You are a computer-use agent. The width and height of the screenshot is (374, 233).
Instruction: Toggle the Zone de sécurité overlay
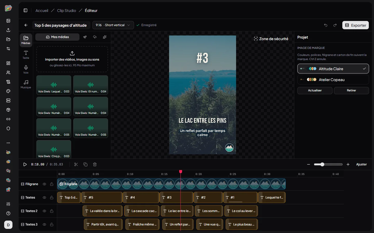coord(271,39)
